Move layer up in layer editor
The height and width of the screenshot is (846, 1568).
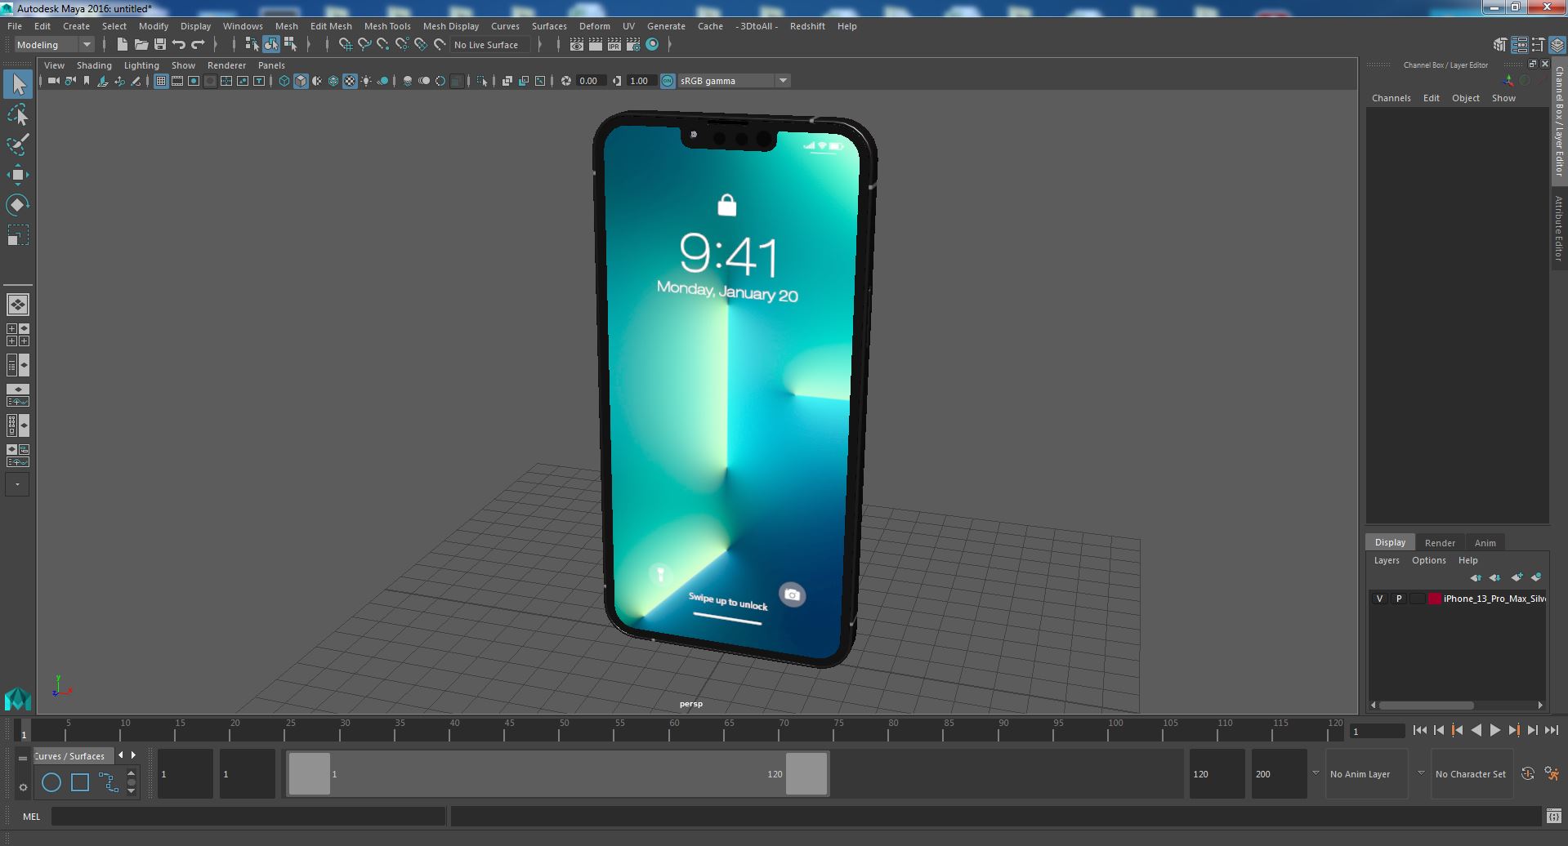coord(1476,577)
